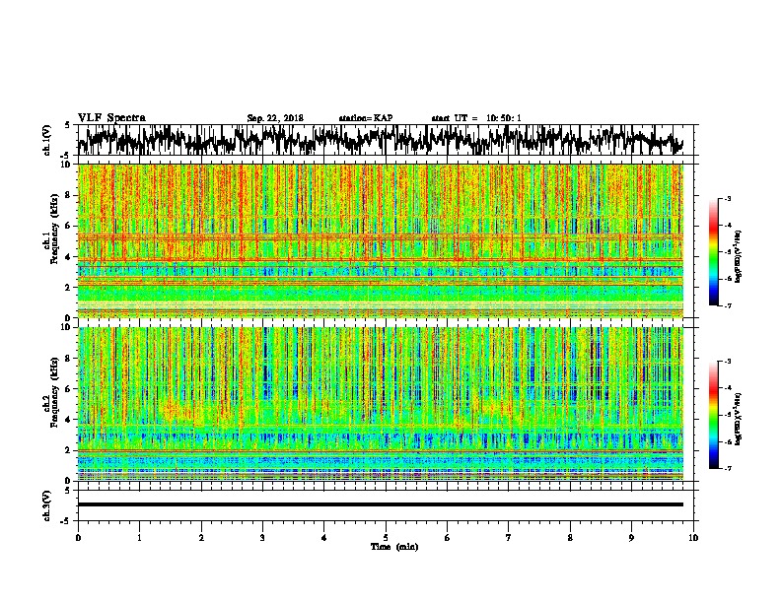Click the "5" tick on ch.1(V) axis
This screenshot has height=603, width=781.
coord(68,125)
